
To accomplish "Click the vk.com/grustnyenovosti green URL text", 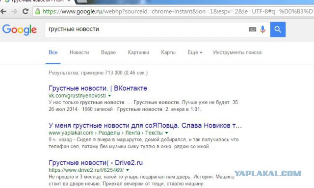I will click(77, 96).
